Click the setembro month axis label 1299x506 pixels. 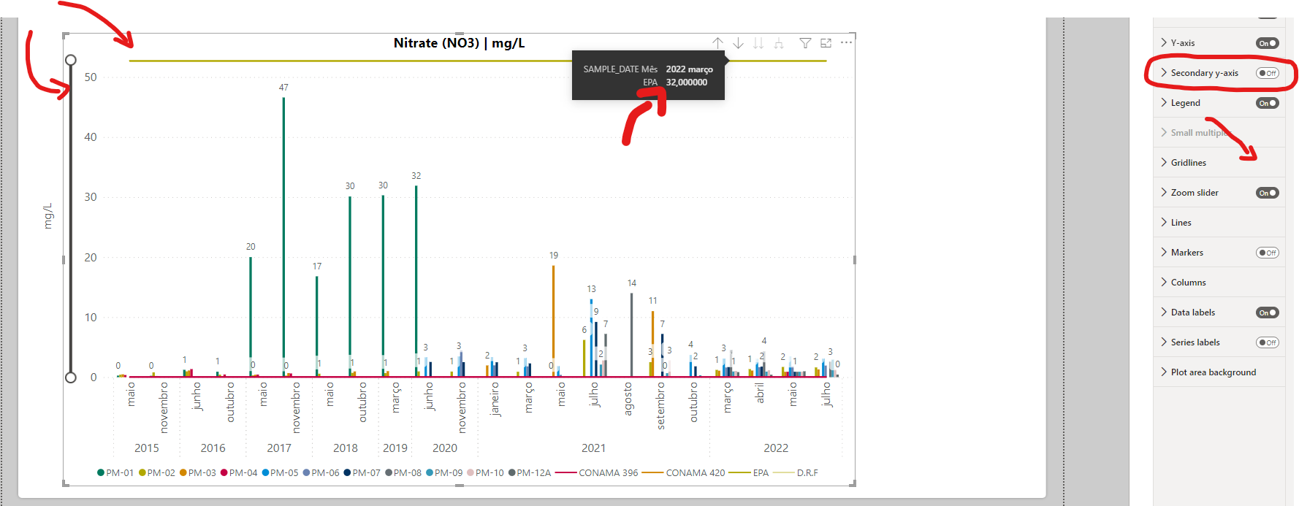(660, 405)
